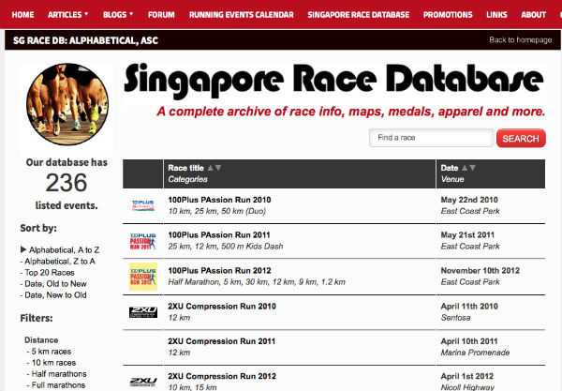
Task: Click 'May 21st 2011' date cell
Action: (467, 235)
